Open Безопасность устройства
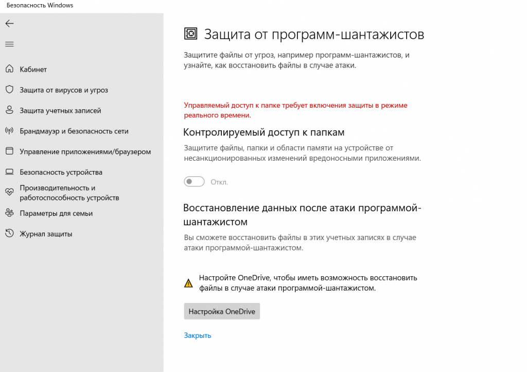The image size is (527, 372). [61, 172]
